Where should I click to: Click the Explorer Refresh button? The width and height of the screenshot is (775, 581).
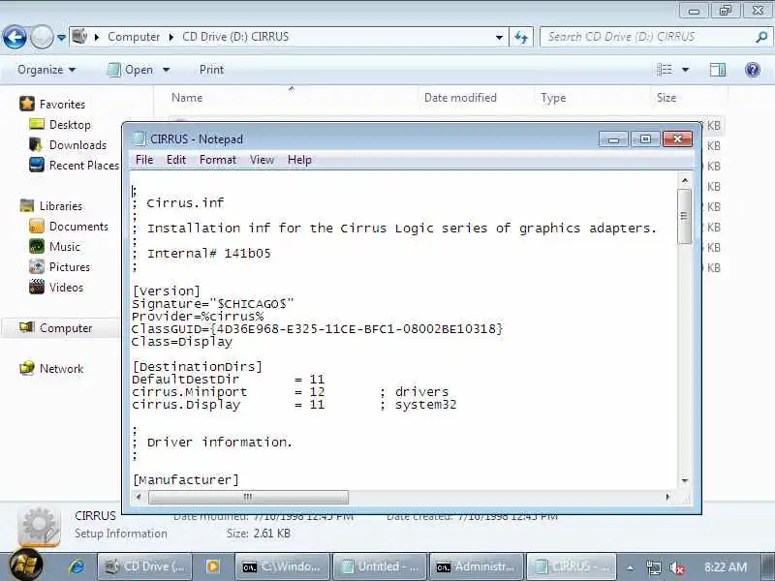pyautogui.click(x=521, y=37)
